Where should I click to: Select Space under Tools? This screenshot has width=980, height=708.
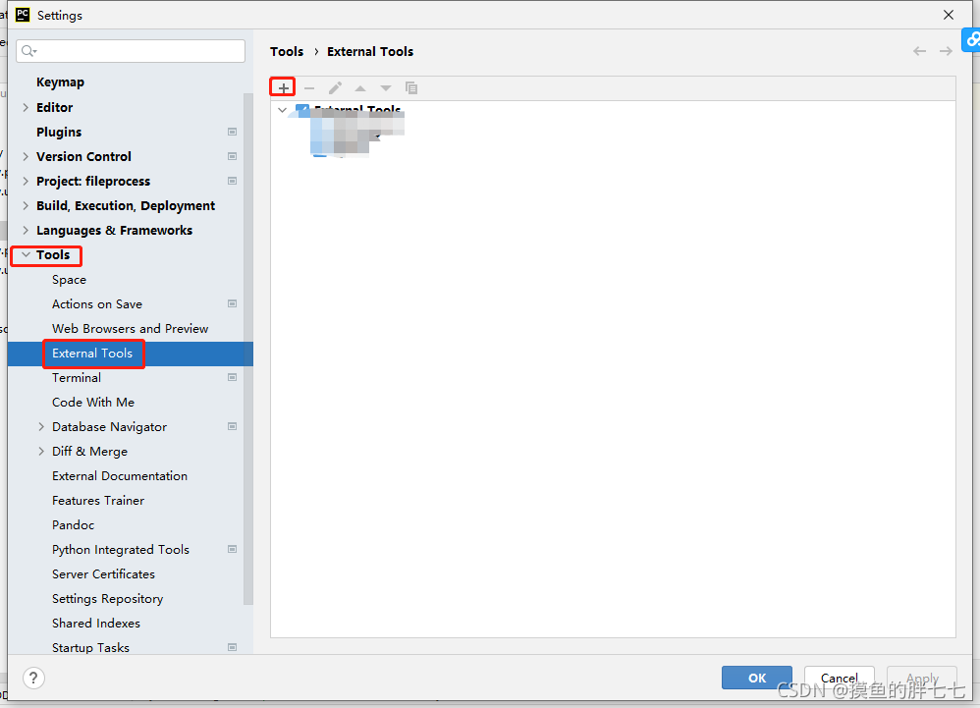(x=70, y=280)
